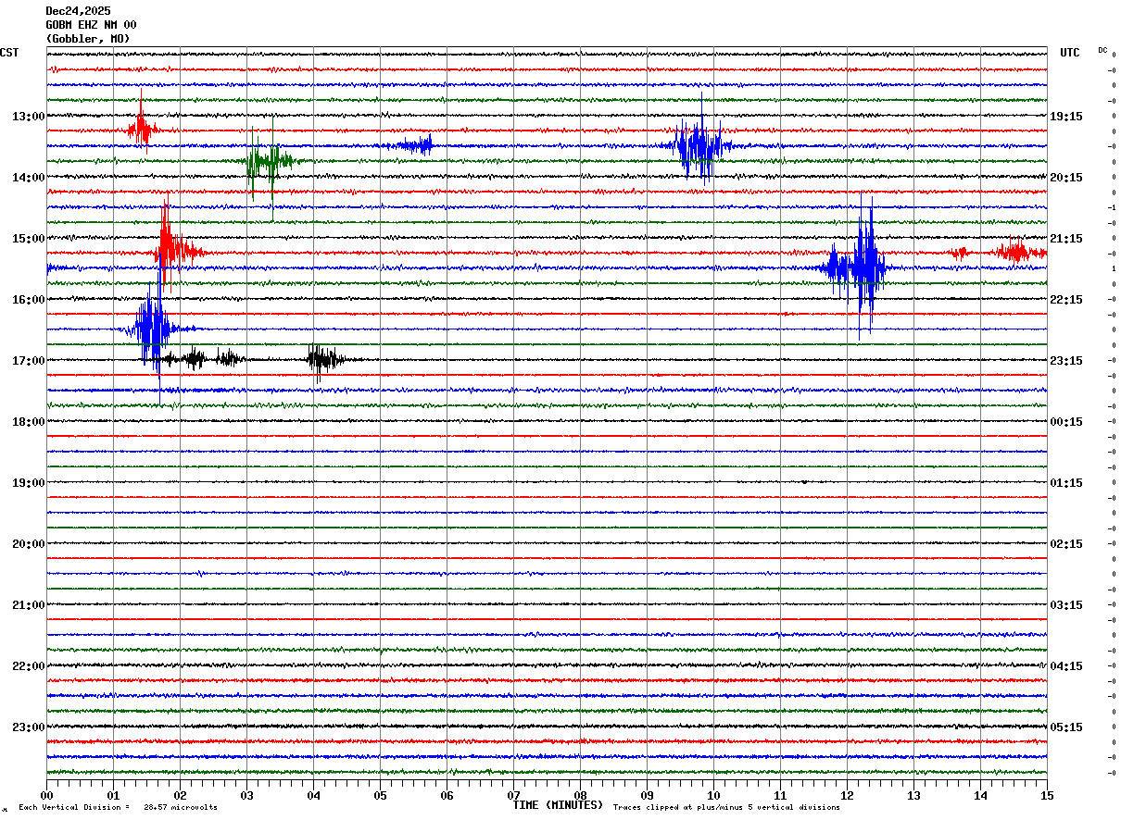This screenshot has height=820, width=1121.
Task: Click minute tick label "00" on bottom axis
Action: (46, 795)
